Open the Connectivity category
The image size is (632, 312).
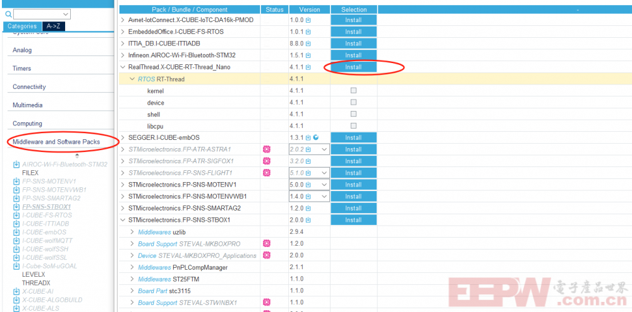click(x=29, y=87)
